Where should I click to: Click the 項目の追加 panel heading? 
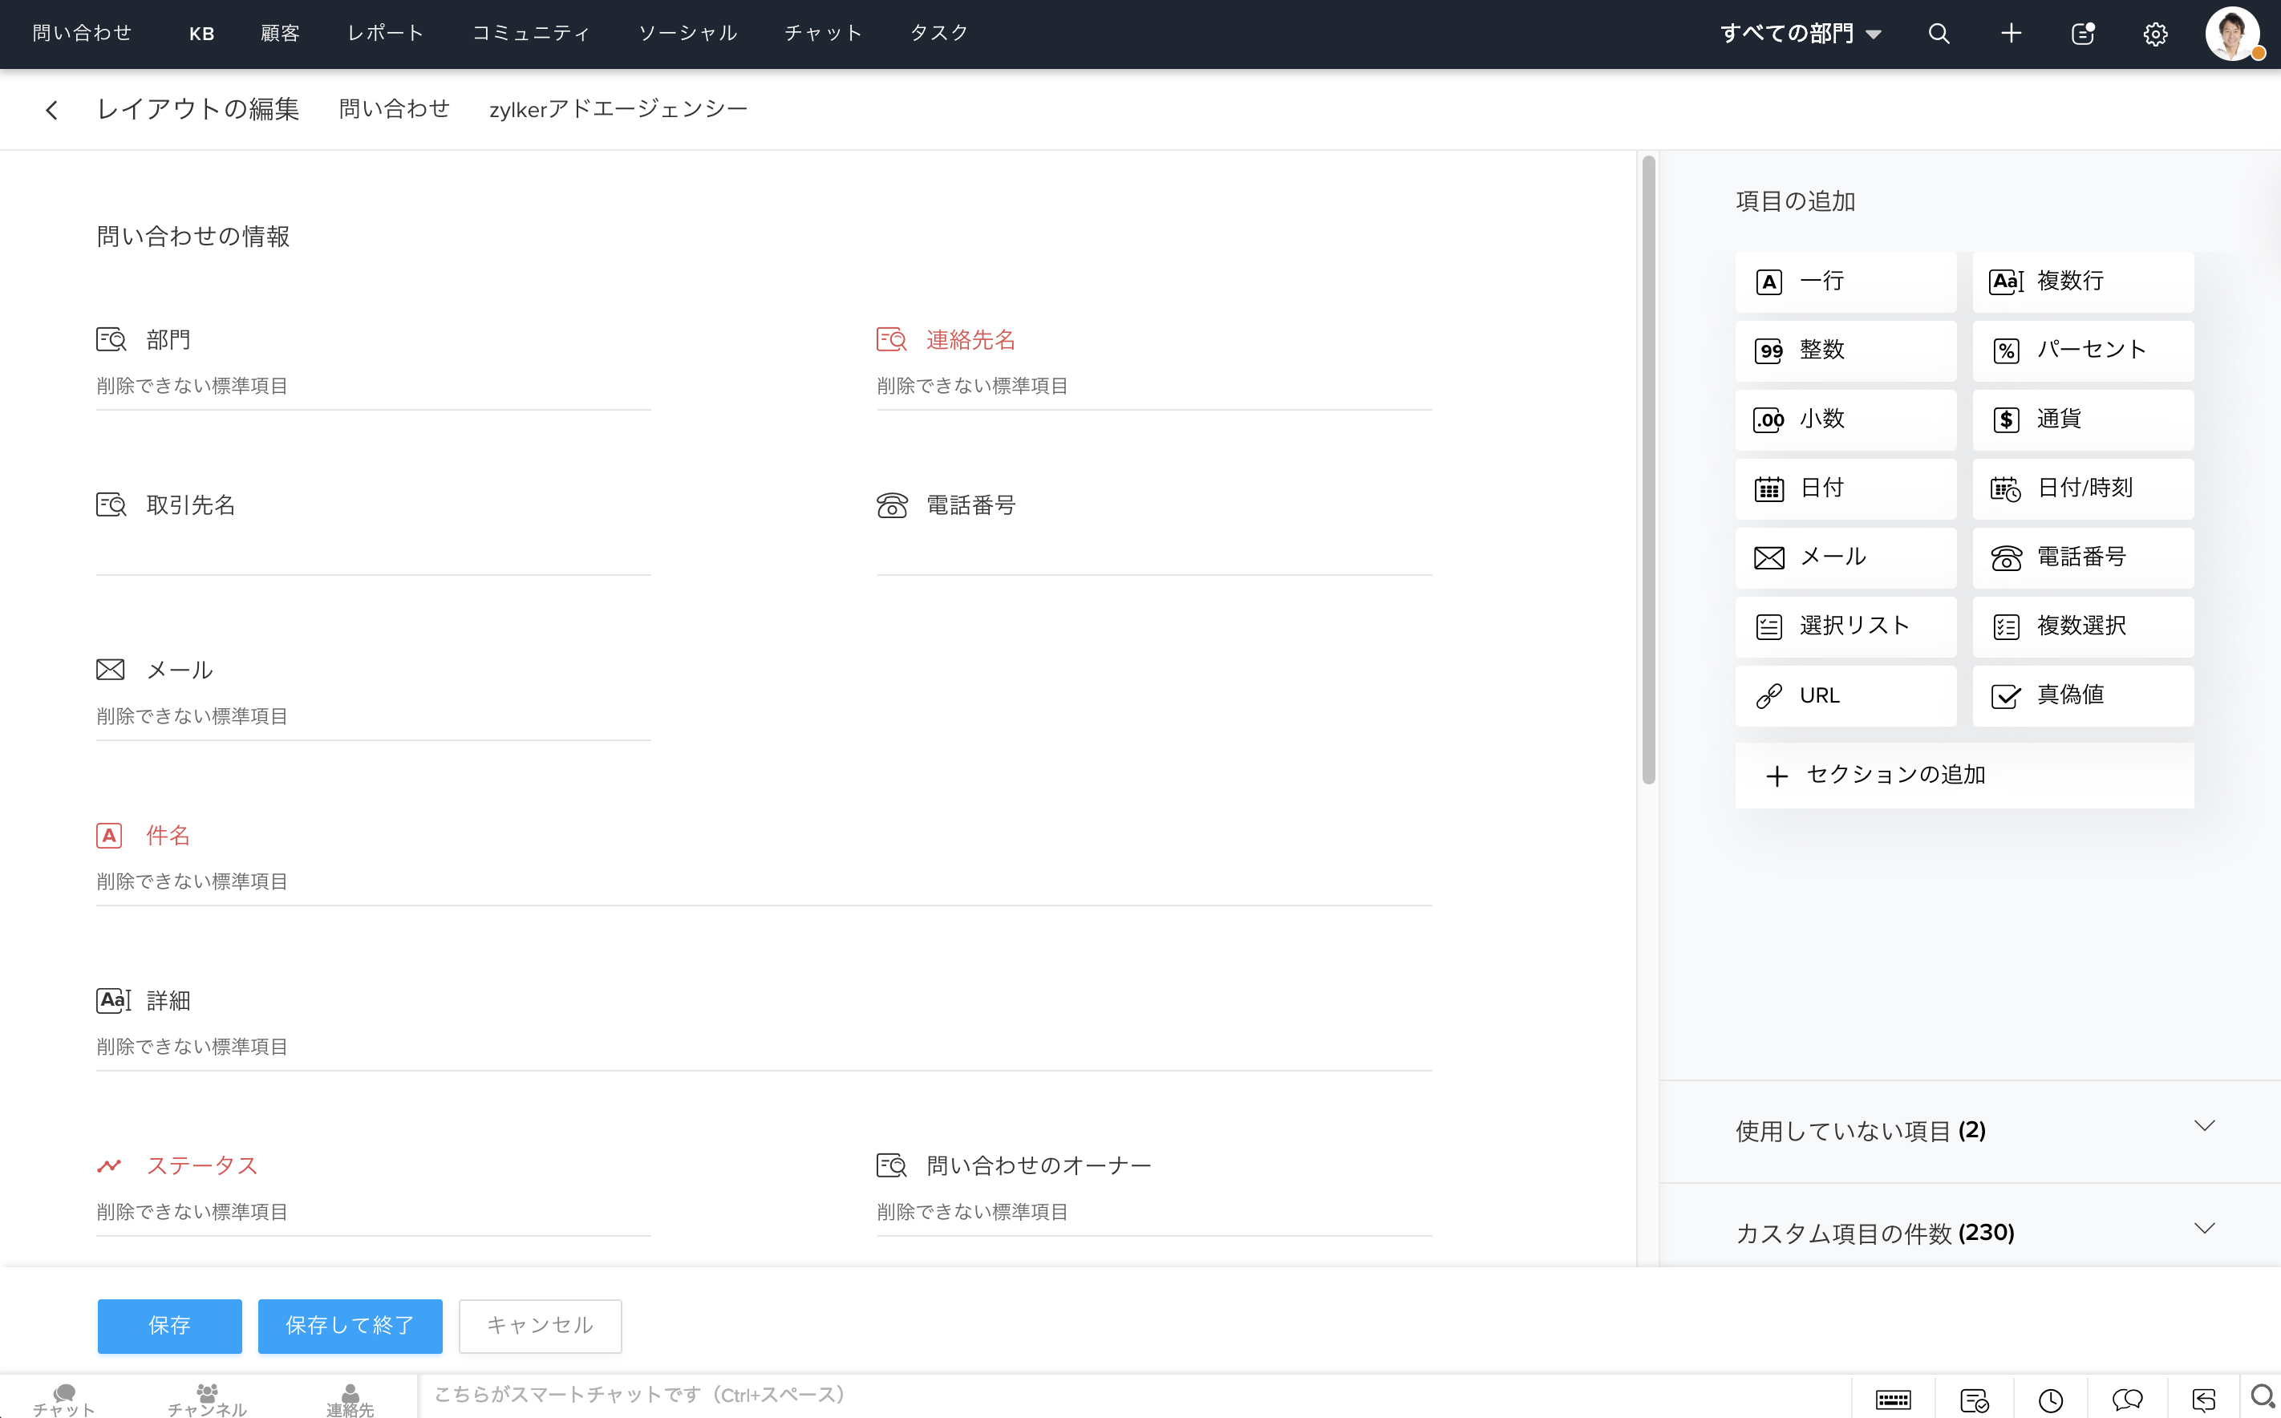(1795, 201)
